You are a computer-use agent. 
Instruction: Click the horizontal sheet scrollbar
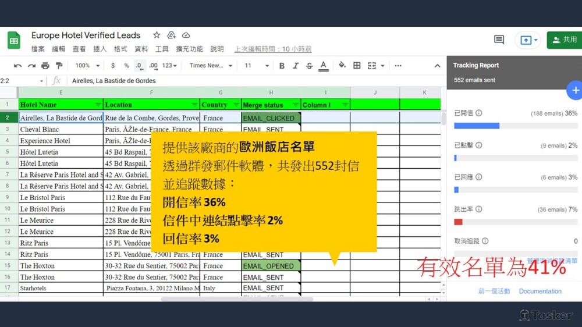237,299
